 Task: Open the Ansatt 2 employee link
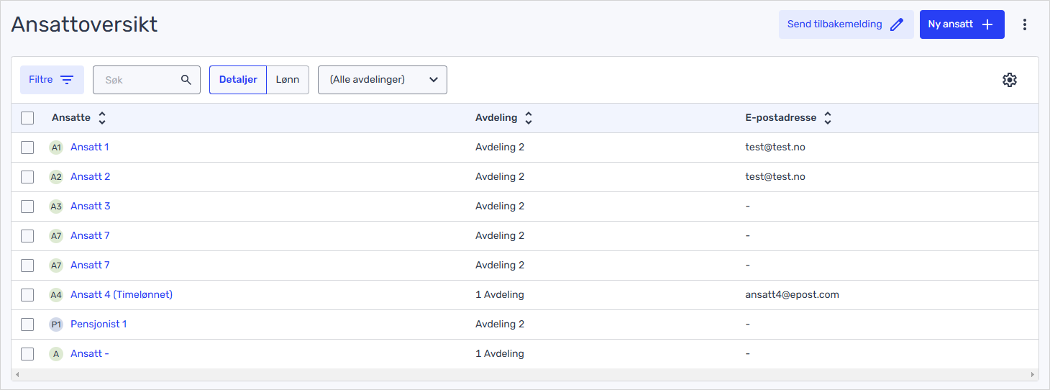click(x=91, y=177)
